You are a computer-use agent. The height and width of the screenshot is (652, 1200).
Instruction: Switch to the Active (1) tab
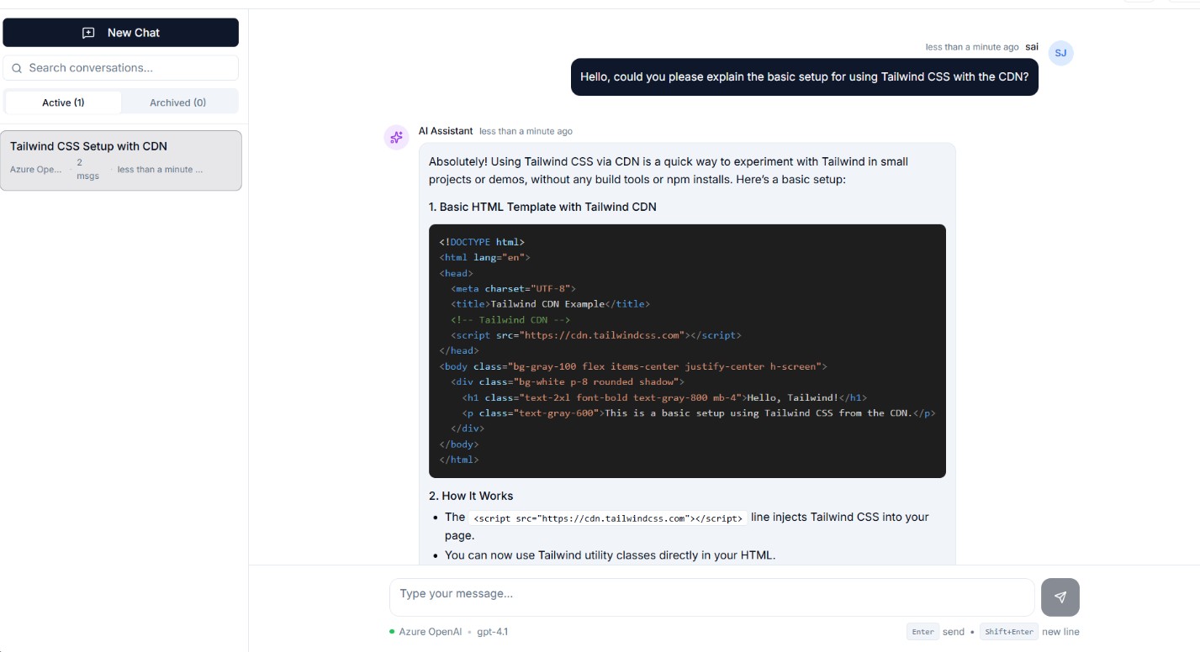pos(63,102)
